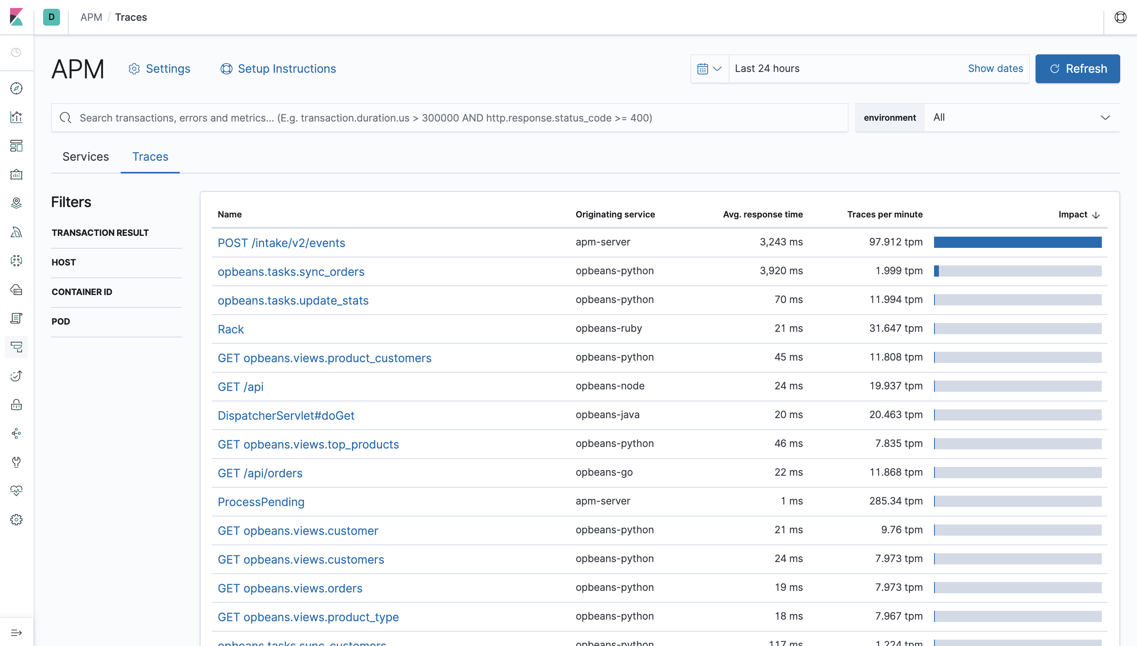Viewport: 1137px width, 646px height.
Task: Click the Refresh button
Action: tap(1077, 68)
